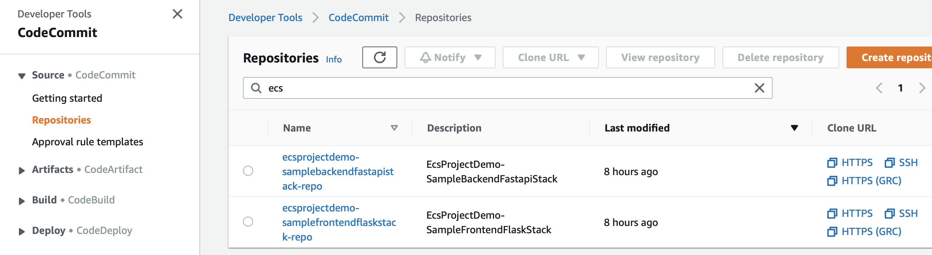Copy HTTPS (GRC) URL for backend fastapi repo
The width and height of the screenshot is (932, 255).
(864, 181)
